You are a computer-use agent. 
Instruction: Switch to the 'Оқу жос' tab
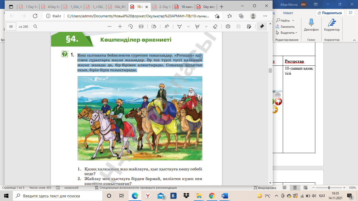(207, 7)
